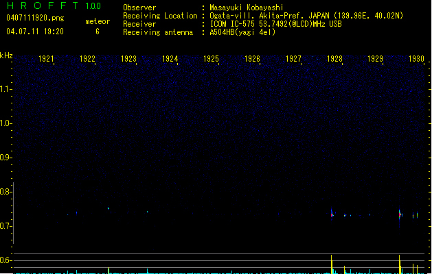Click the kHz frequency axis label
432x274 pixels.
6,55
